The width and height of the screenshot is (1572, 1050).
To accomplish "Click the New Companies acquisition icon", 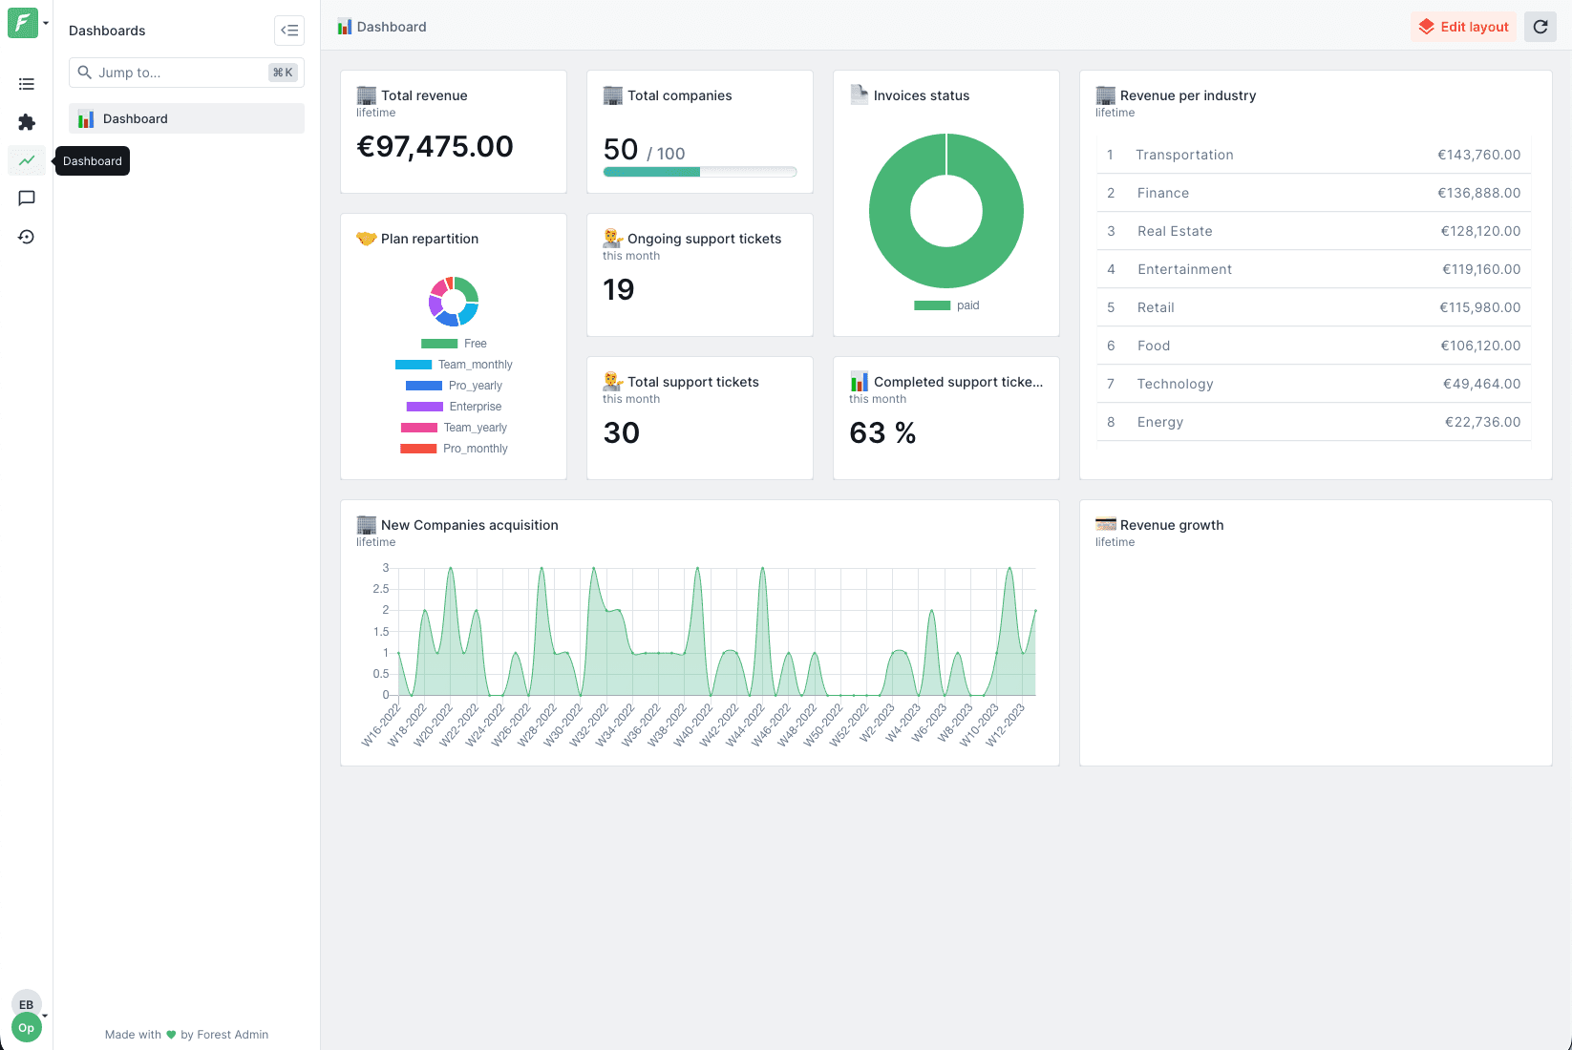I will [367, 525].
